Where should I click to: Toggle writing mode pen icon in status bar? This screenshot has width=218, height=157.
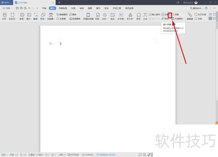[x=149, y=155]
